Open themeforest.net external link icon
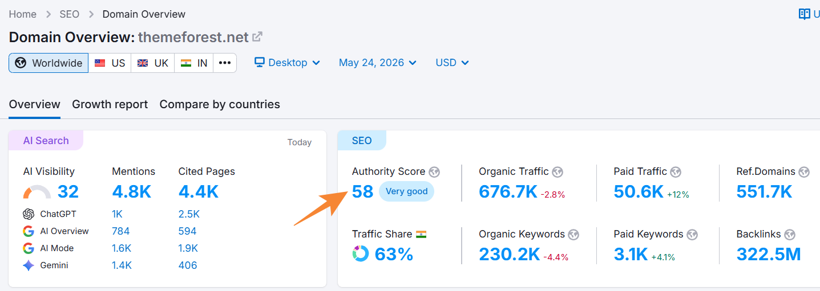The width and height of the screenshot is (820, 291). point(257,37)
